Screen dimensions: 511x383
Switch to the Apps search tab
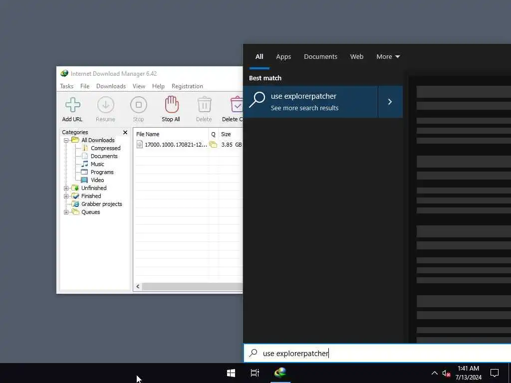tap(283, 57)
